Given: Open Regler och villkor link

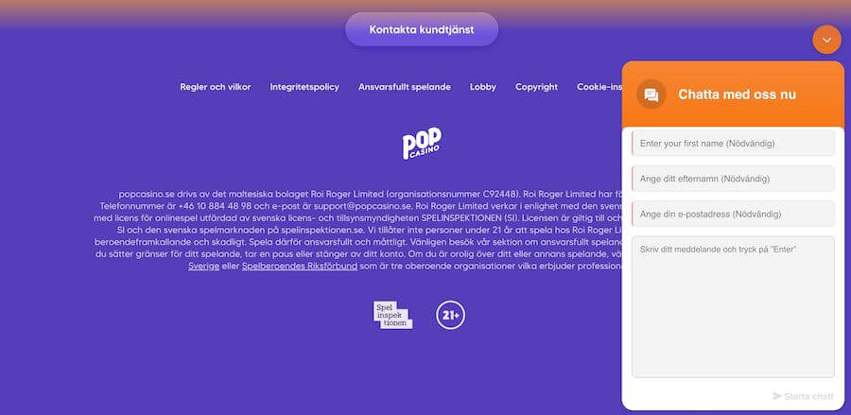Looking at the screenshot, I should coord(216,87).
